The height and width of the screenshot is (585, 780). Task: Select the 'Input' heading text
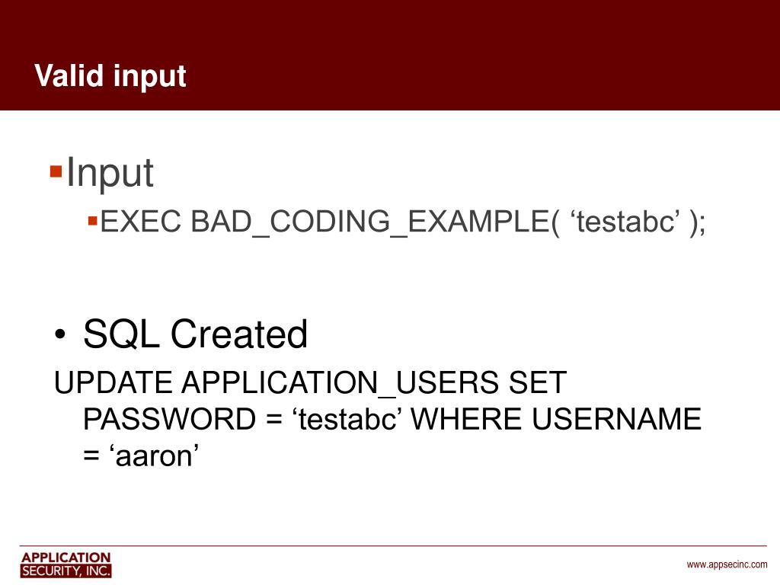(x=110, y=173)
